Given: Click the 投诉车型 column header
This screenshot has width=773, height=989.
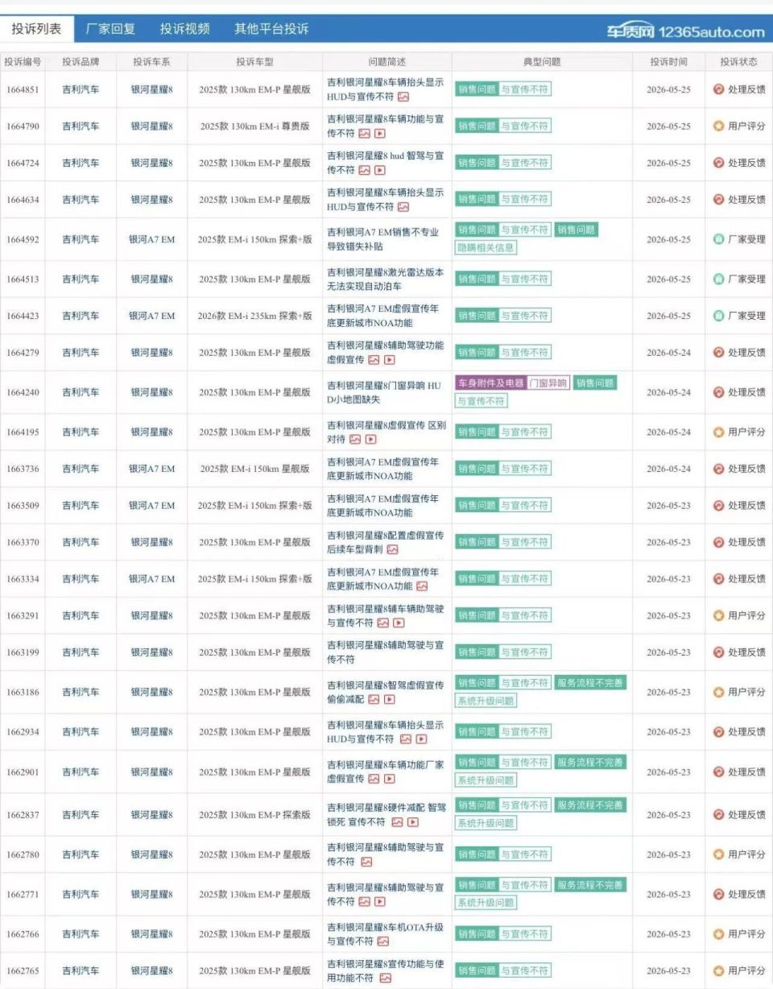Looking at the screenshot, I should coord(254,61).
